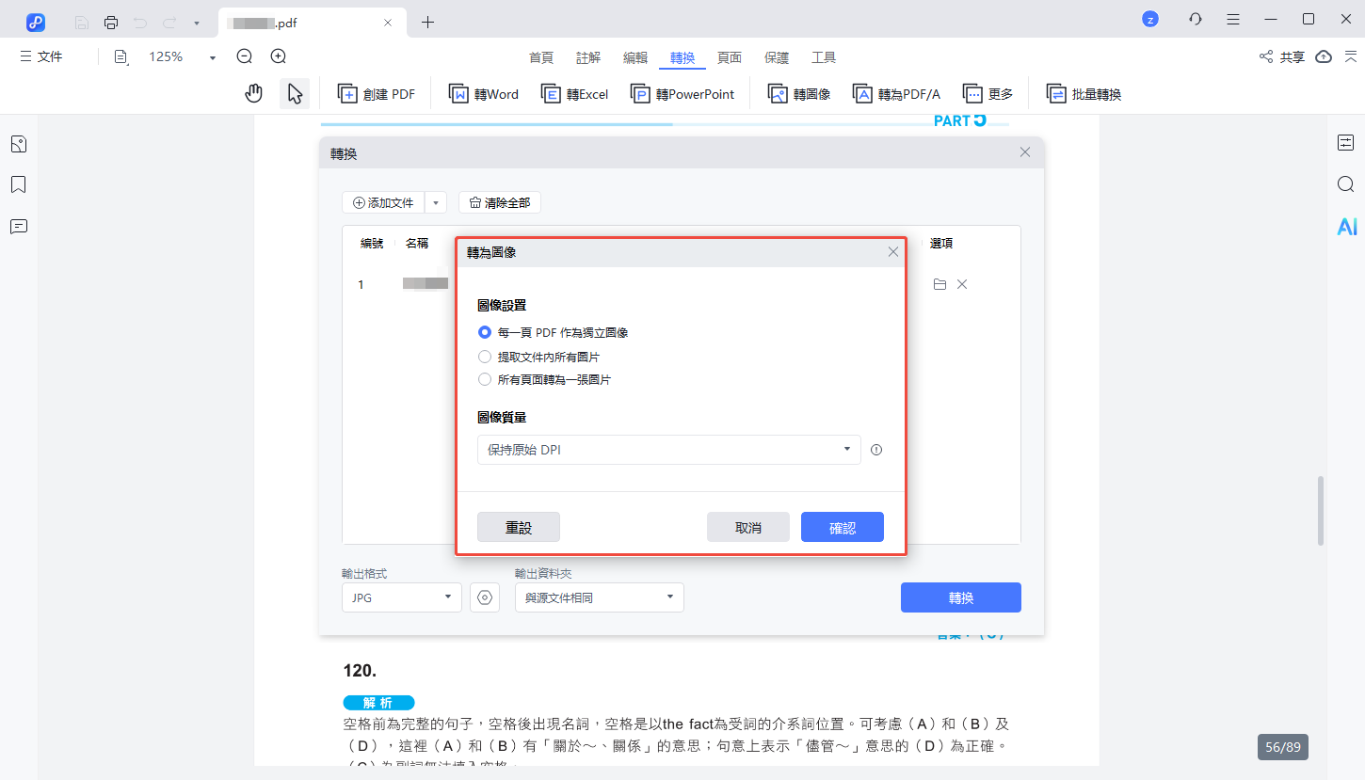1365x780 pixels.
Task: Click 創建 PDF toolbar button
Action: click(377, 94)
